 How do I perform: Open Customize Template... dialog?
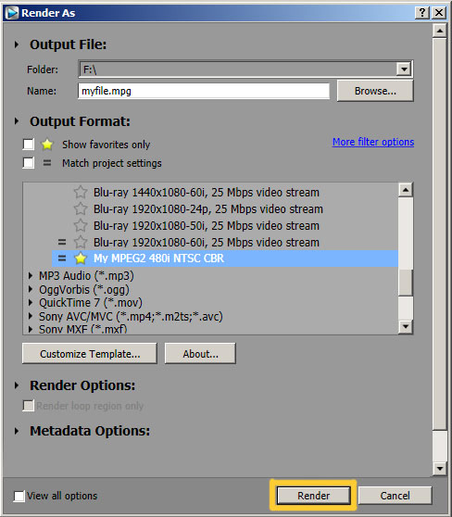[x=90, y=354]
